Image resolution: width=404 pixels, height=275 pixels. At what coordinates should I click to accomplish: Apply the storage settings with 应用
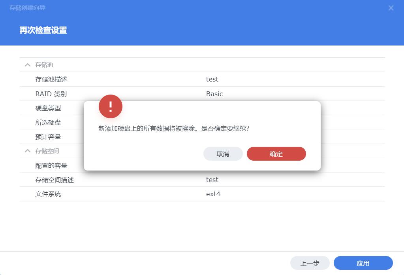[363, 263]
